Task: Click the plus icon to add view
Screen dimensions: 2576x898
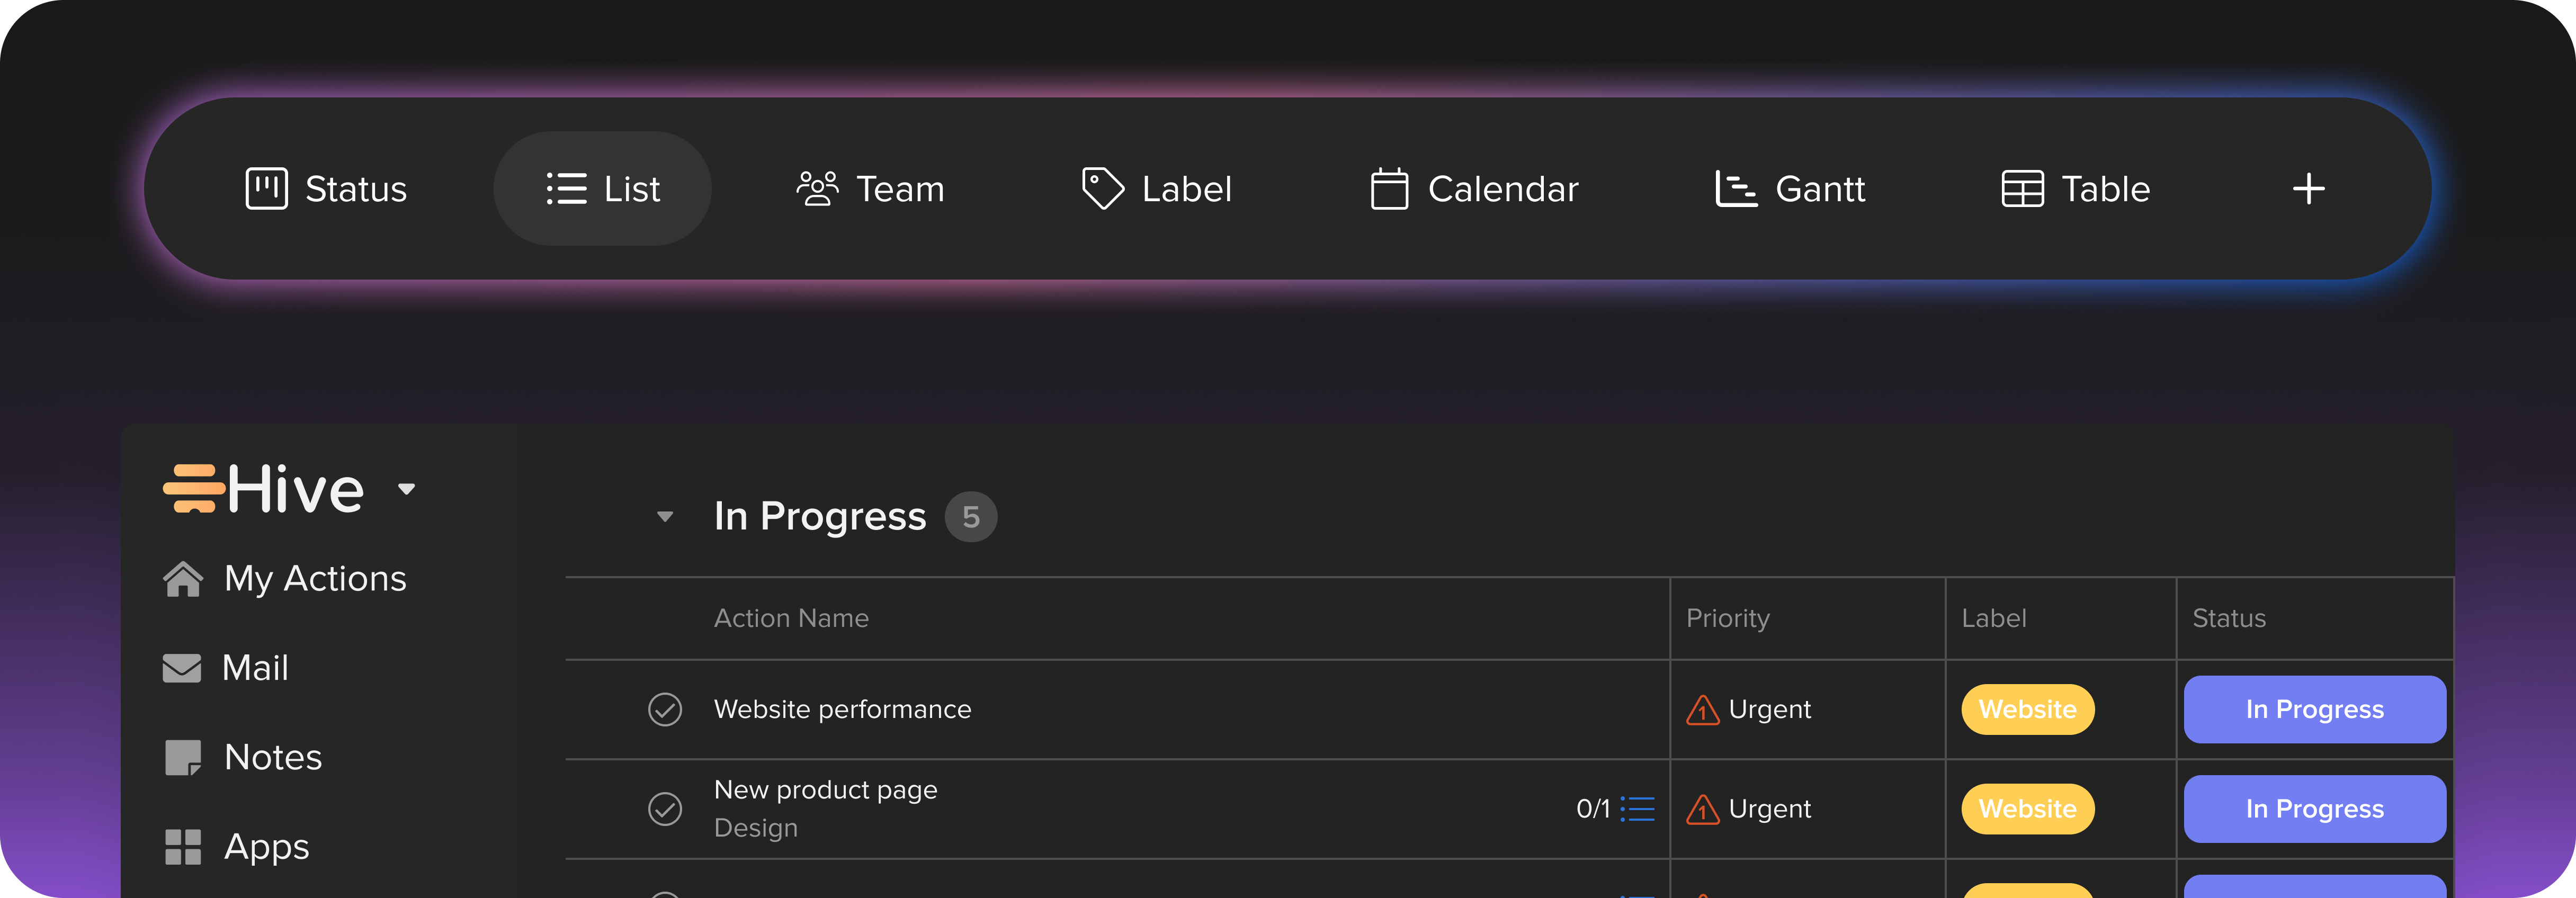Action: pos(2308,189)
